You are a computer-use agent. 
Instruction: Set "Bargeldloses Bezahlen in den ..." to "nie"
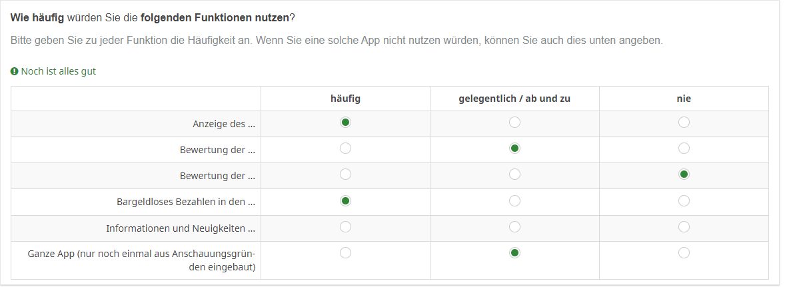684,200
